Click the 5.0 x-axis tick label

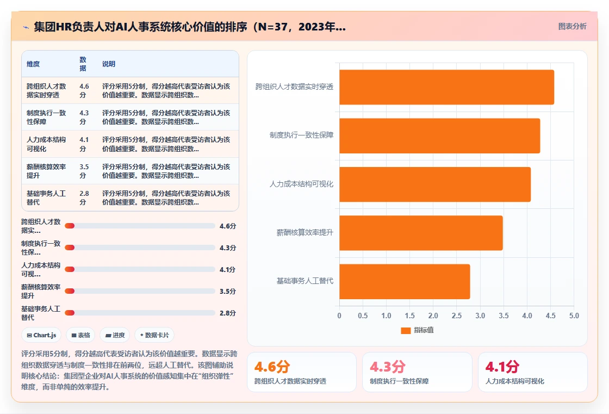click(x=574, y=316)
